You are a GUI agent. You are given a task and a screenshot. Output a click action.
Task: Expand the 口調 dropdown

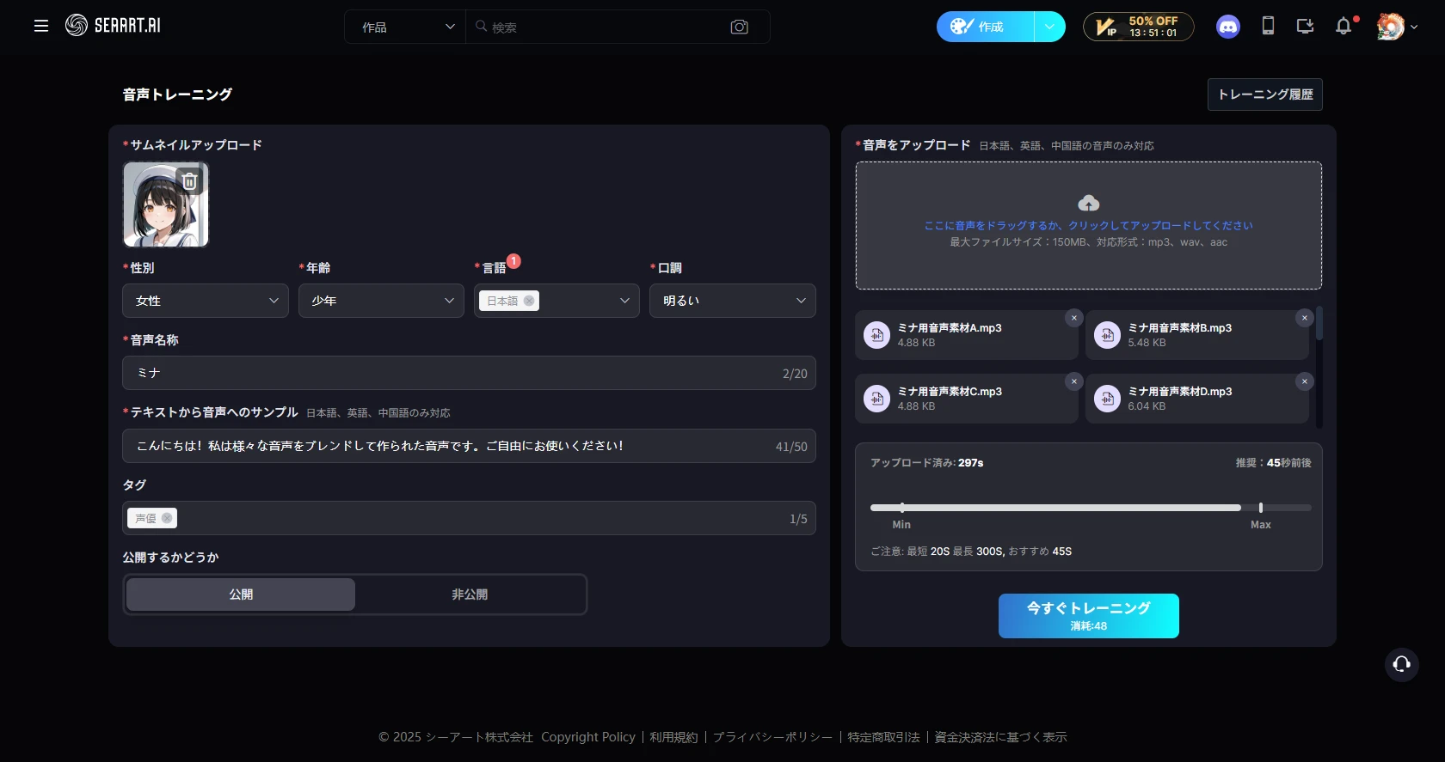[732, 301]
